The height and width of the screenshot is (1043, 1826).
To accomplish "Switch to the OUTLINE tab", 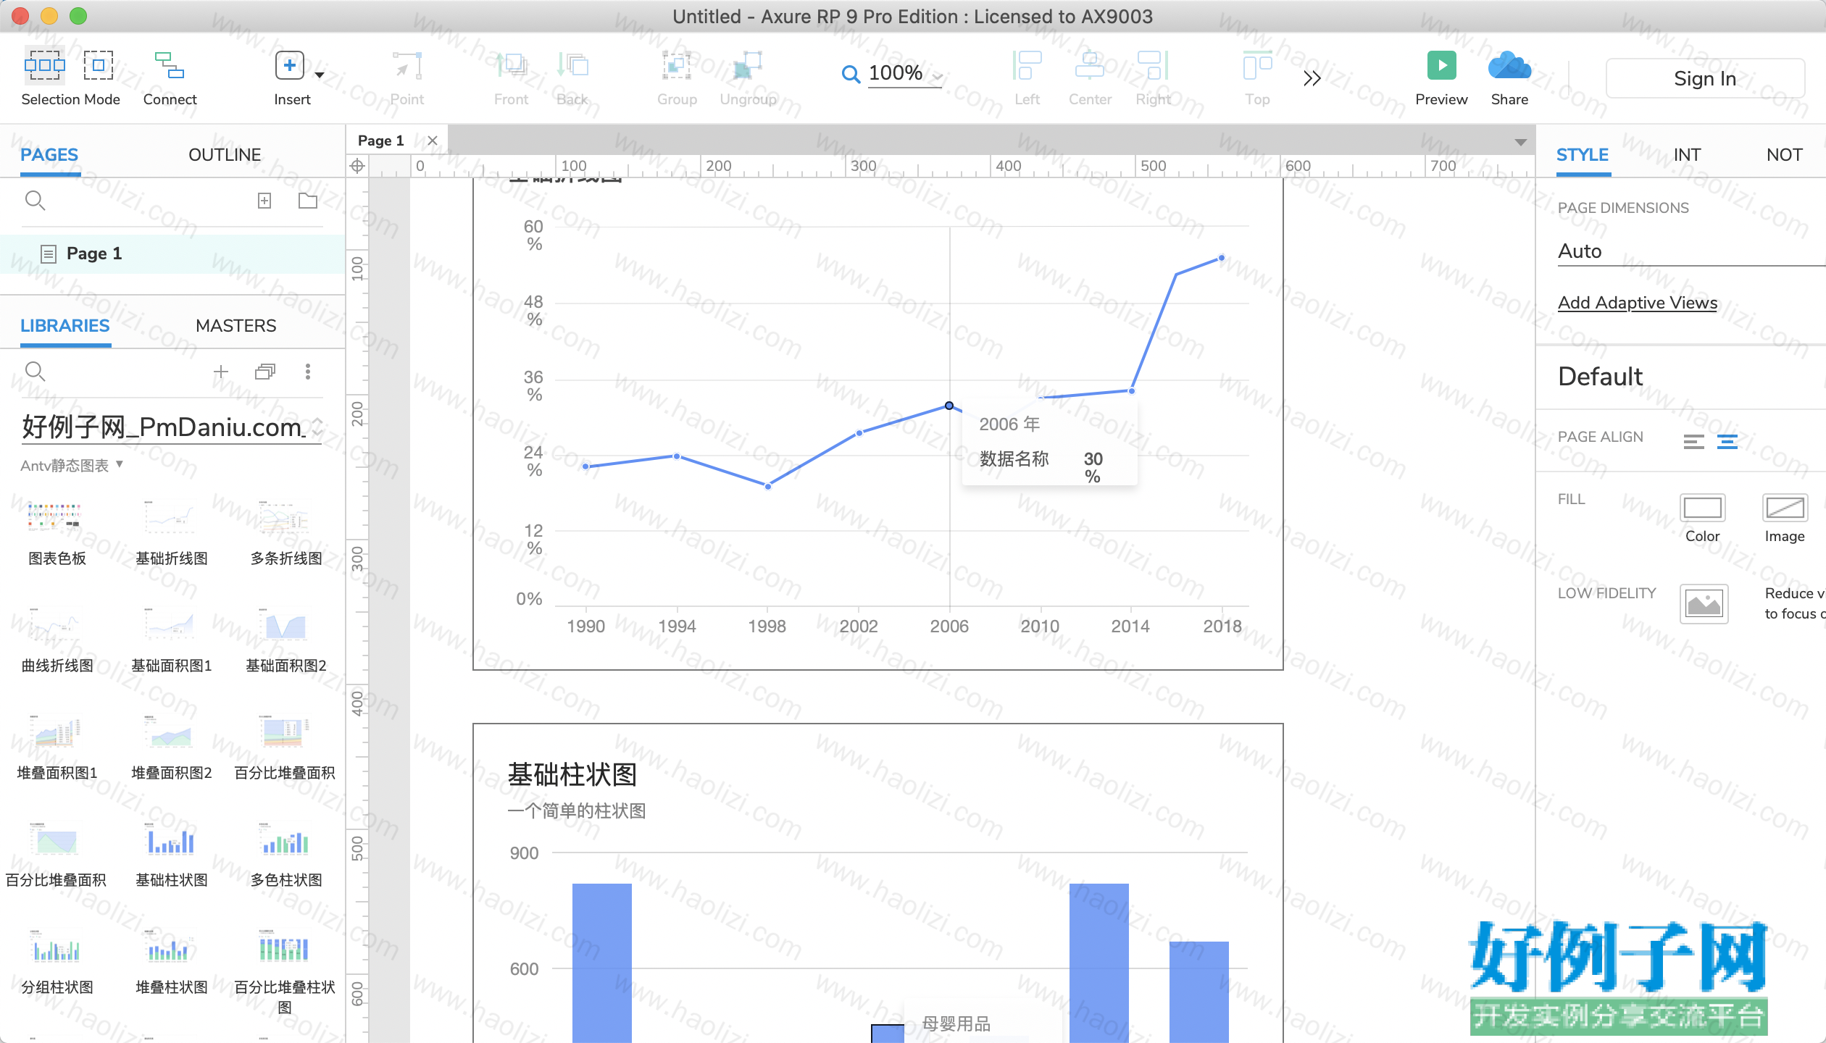I will click(225, 154).
